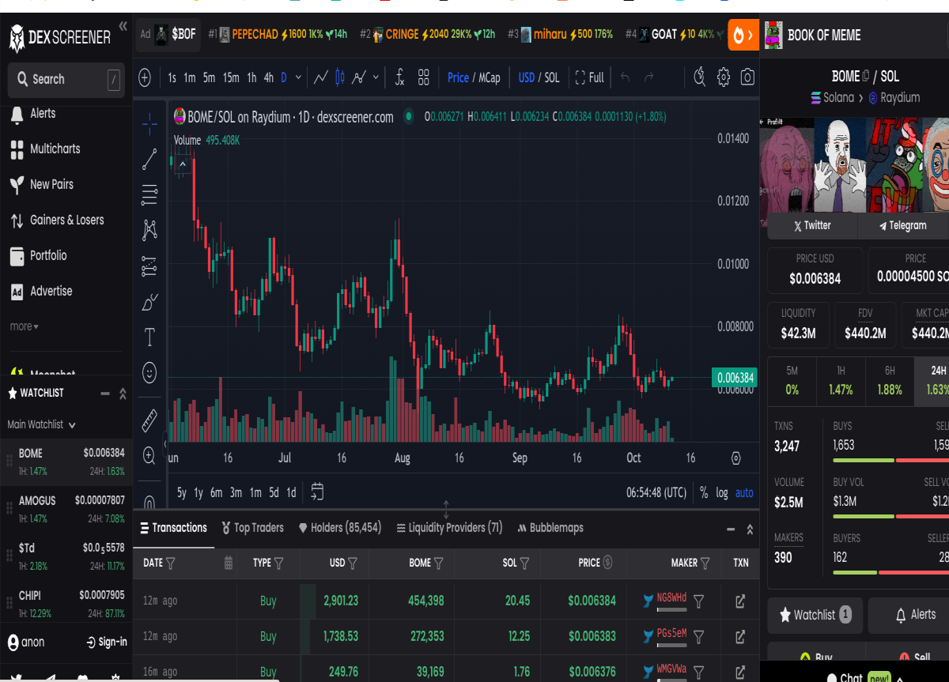Viewport: 949px width, 682px height.
Task: Select the trend line drawing tool
Action: (149, 159)
